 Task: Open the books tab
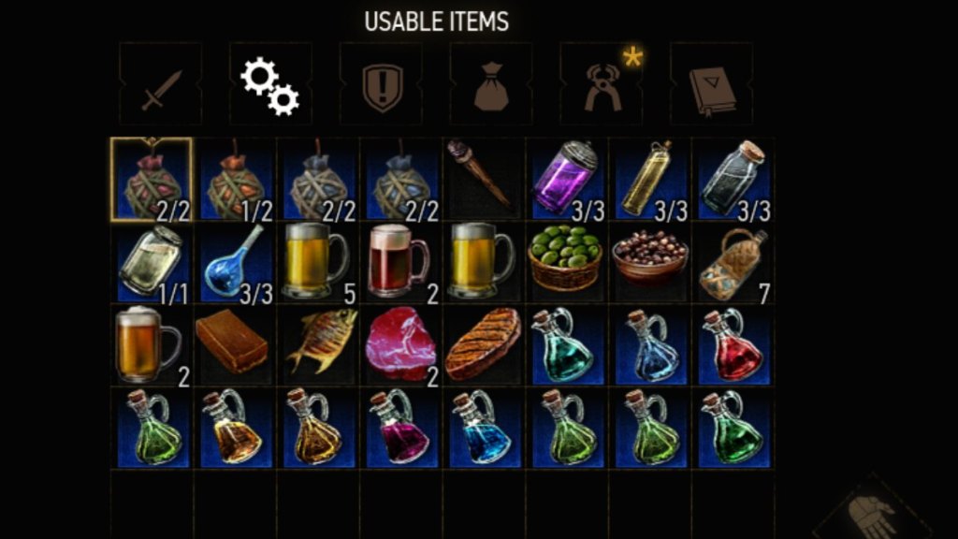coord(711,84)
